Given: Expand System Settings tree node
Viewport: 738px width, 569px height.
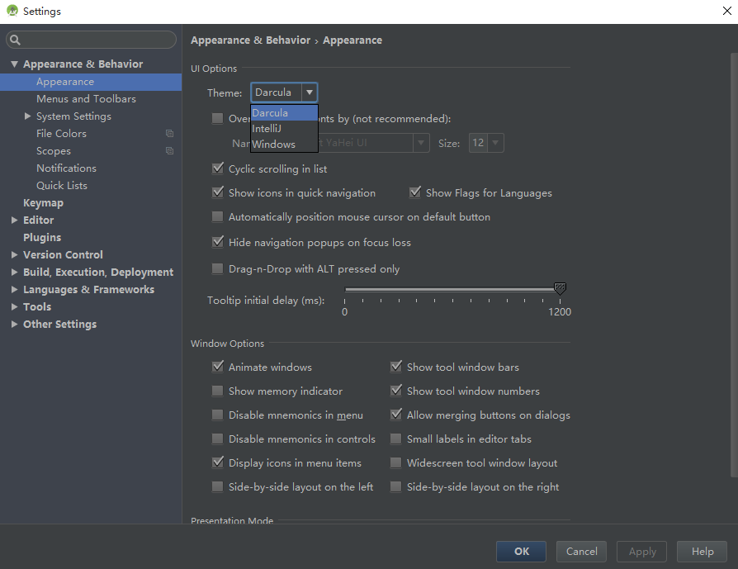Looking at the screenshot, I should pyautogui.click(x=27, y=116).
